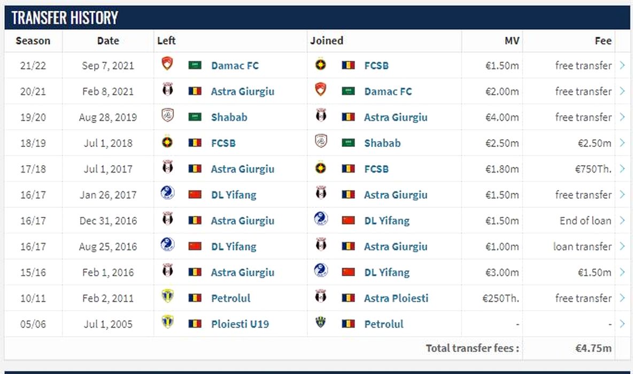Click Saudi flag next to Damac FC, 21/22 row
The image size is (633, 374).
pos(195,65)
